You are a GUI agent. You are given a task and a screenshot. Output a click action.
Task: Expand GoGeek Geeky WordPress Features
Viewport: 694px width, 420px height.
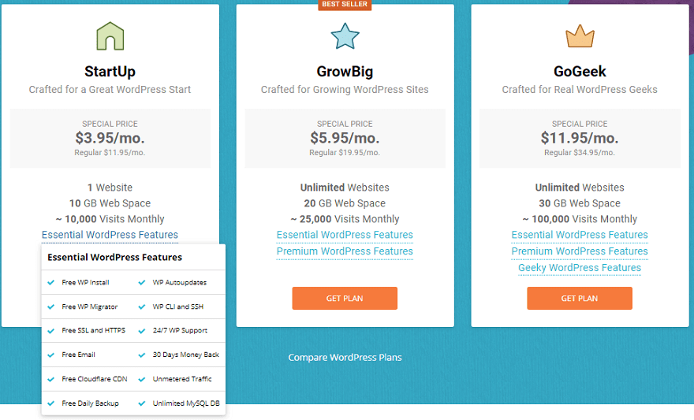tap(580, 268)
